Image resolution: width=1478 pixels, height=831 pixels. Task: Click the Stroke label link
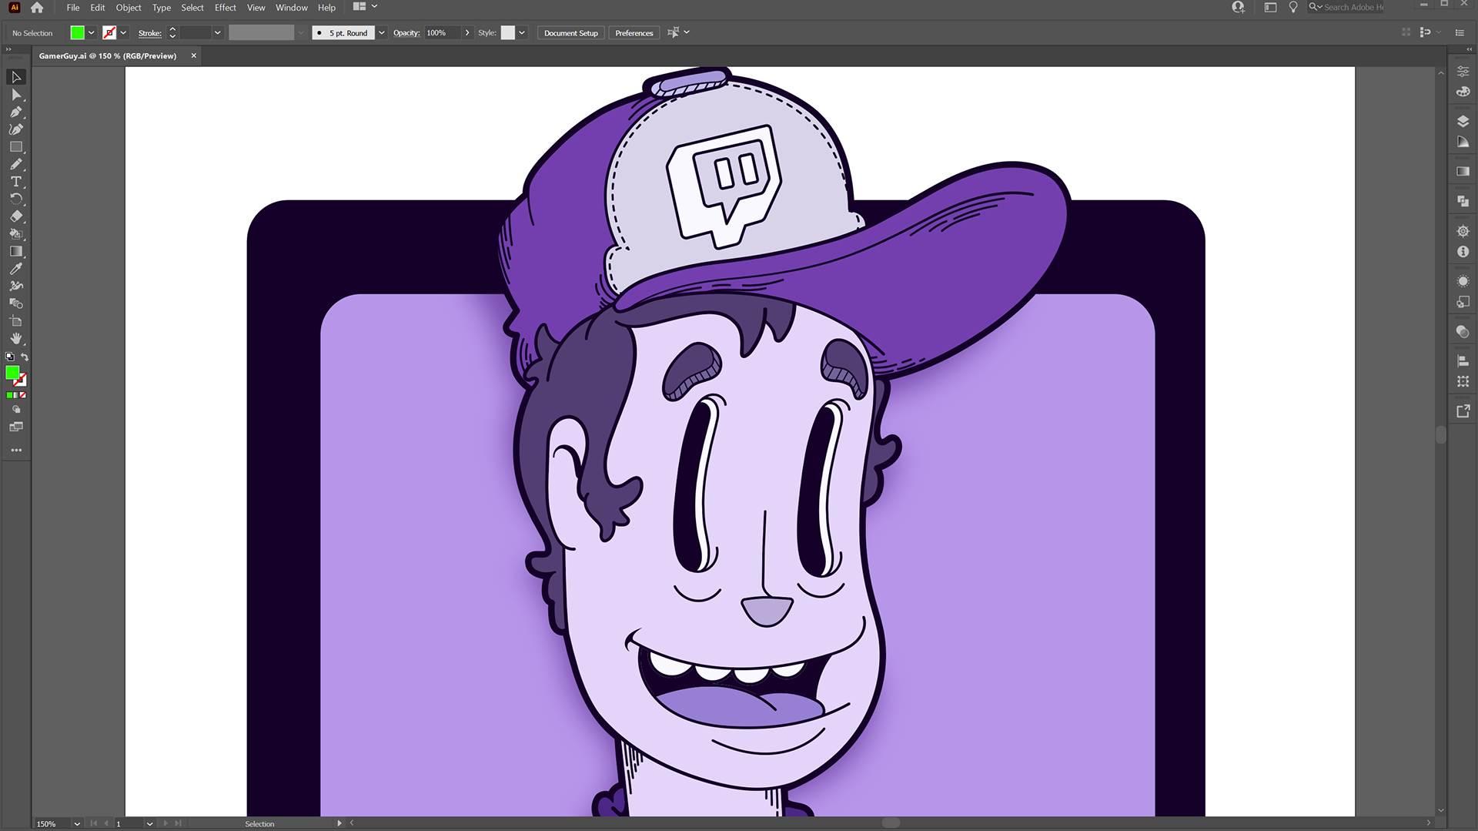pyautogui.click(x=150, y=33)
